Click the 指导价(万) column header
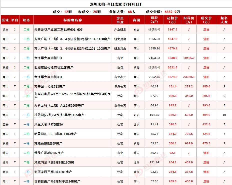Image resolution: width=232 pixels, height=185 pixels. coord(189,20)
